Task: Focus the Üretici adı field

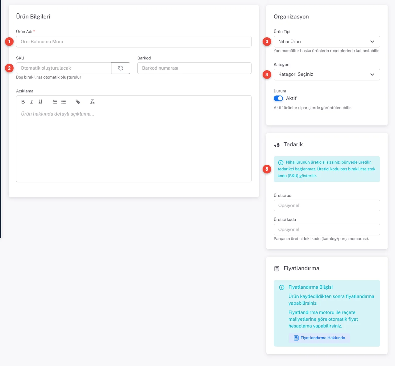Action: pos(327,205)
